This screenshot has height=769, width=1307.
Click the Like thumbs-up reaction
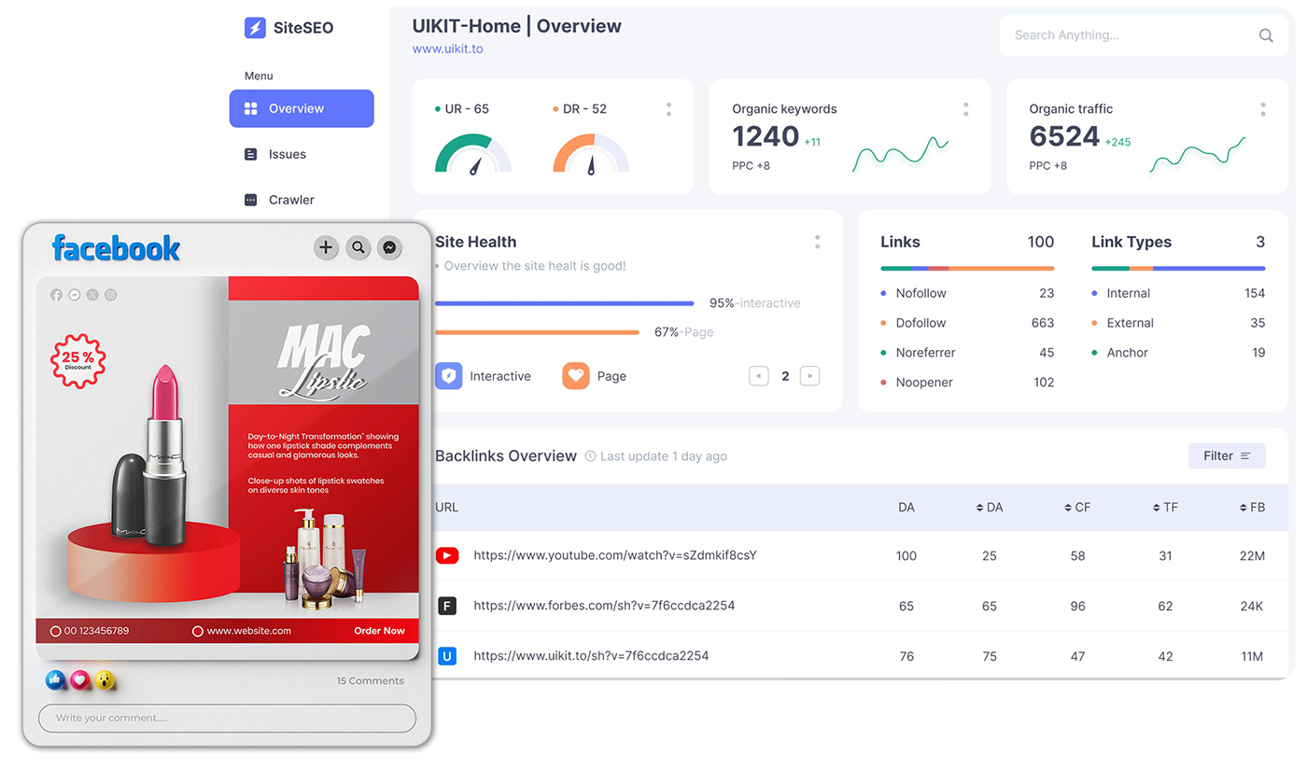[x=56, y=680]
